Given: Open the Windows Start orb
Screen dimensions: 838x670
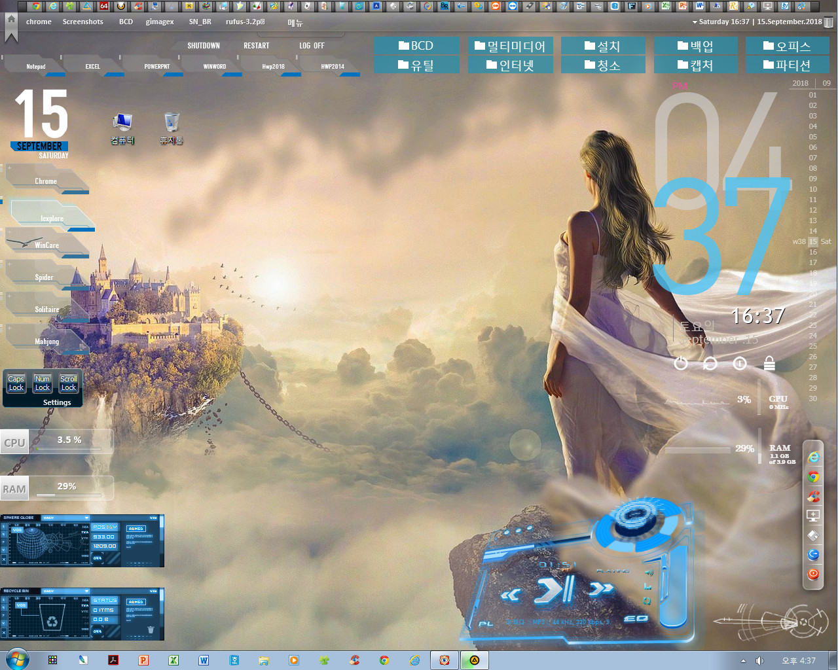Looking at the screenshot, I should [17, 660].
